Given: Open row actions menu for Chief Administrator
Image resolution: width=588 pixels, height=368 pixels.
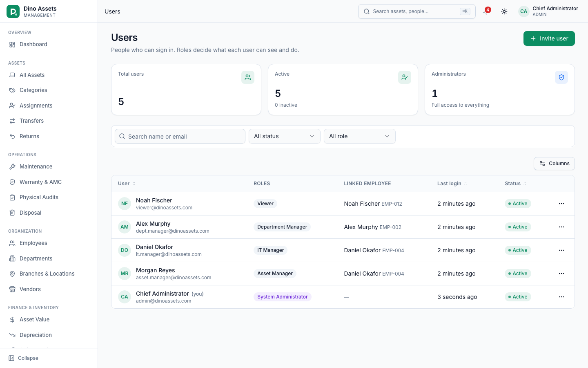Looking at the screenshot, I should (561, 297).
